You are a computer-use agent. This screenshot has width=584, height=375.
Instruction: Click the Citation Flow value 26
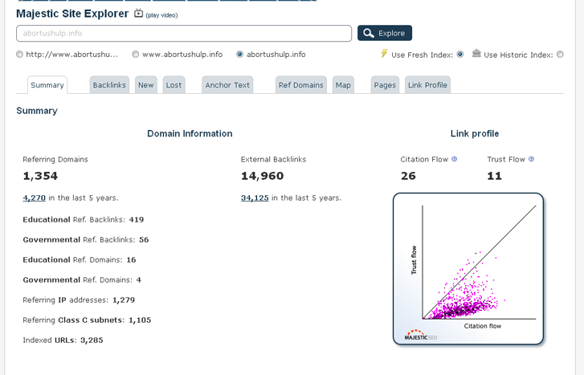click(408, 176)
